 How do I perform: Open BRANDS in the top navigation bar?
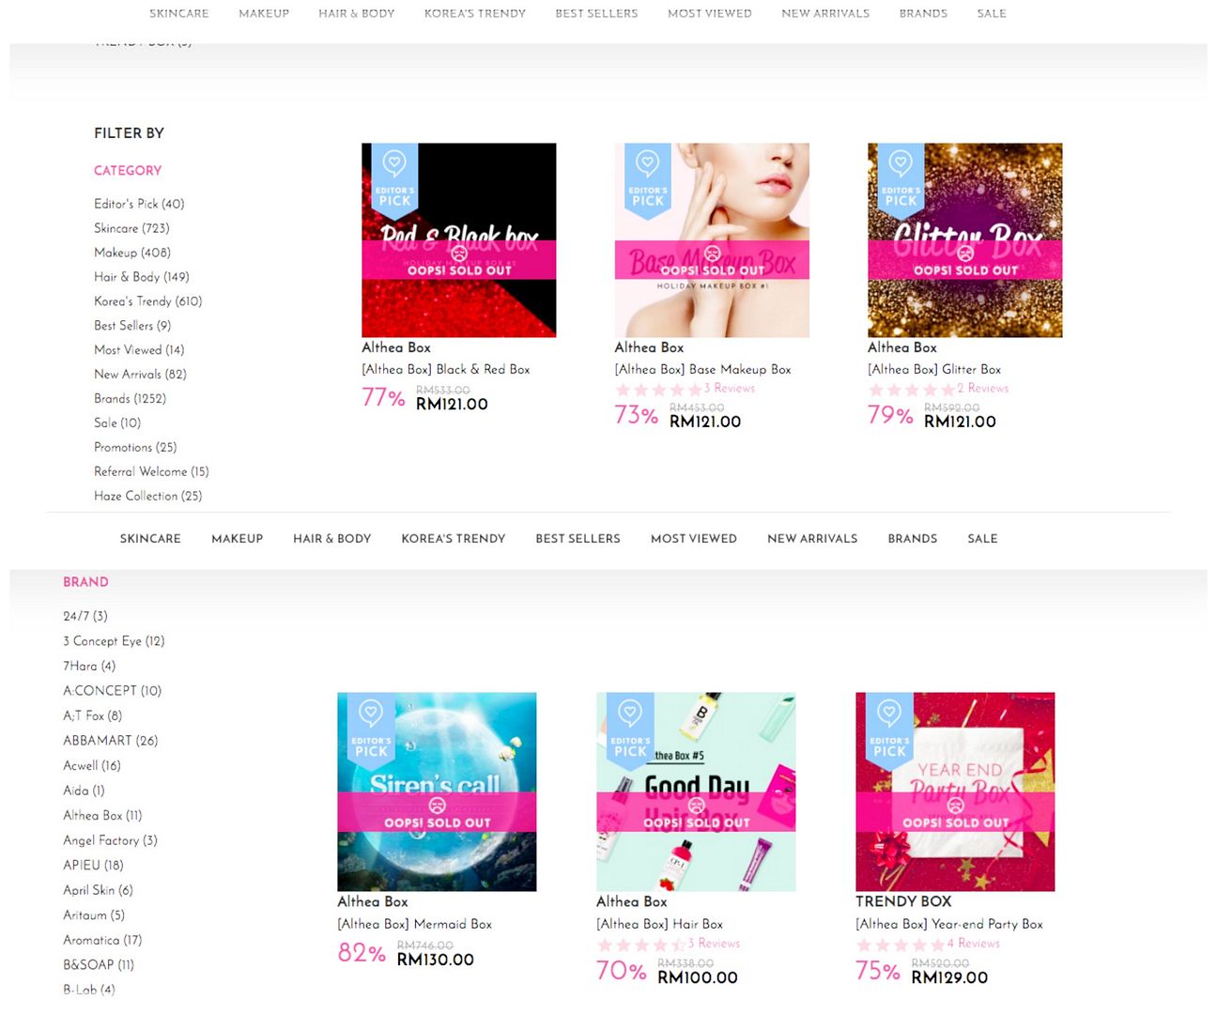923,13
